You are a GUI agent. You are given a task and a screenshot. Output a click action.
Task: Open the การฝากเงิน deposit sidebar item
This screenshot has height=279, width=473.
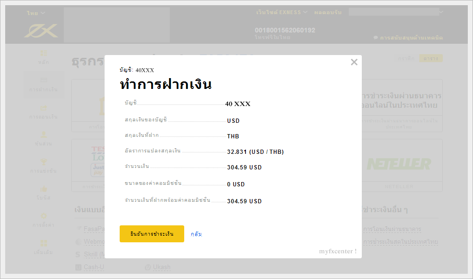click(x=43, y=85)
